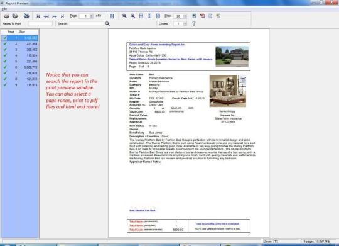The height and width of the screenshot is (246, 339).
Task: Click the house photo in report header
Action: (x=232, y=56)
